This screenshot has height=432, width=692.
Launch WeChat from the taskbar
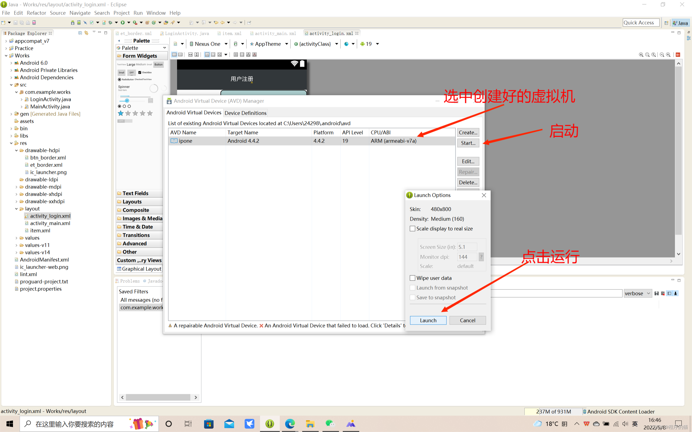coord(330,424)
